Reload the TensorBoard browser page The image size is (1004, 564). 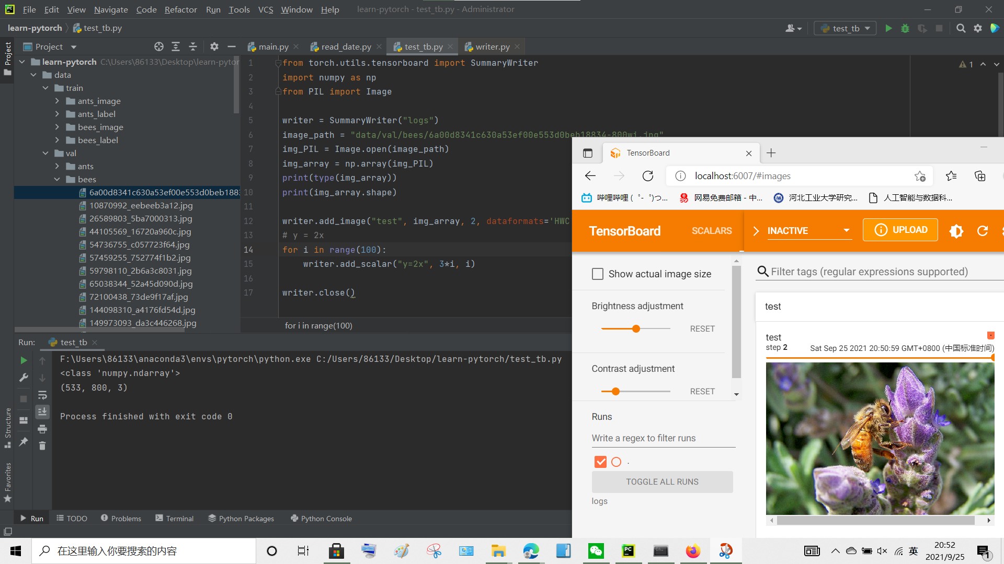(648, 176)
